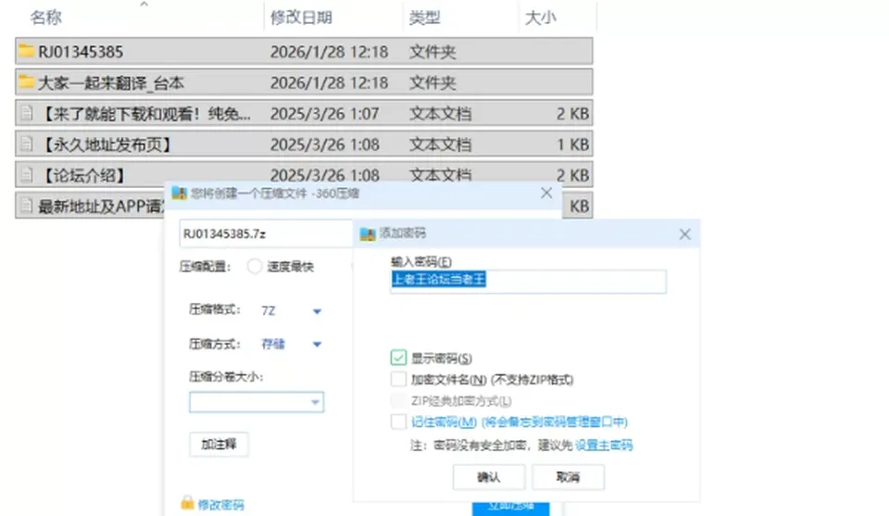Open the 压缩方式 存储 dropdown
The height and width of the screenshot is (516, 889).
coord(317,344)
